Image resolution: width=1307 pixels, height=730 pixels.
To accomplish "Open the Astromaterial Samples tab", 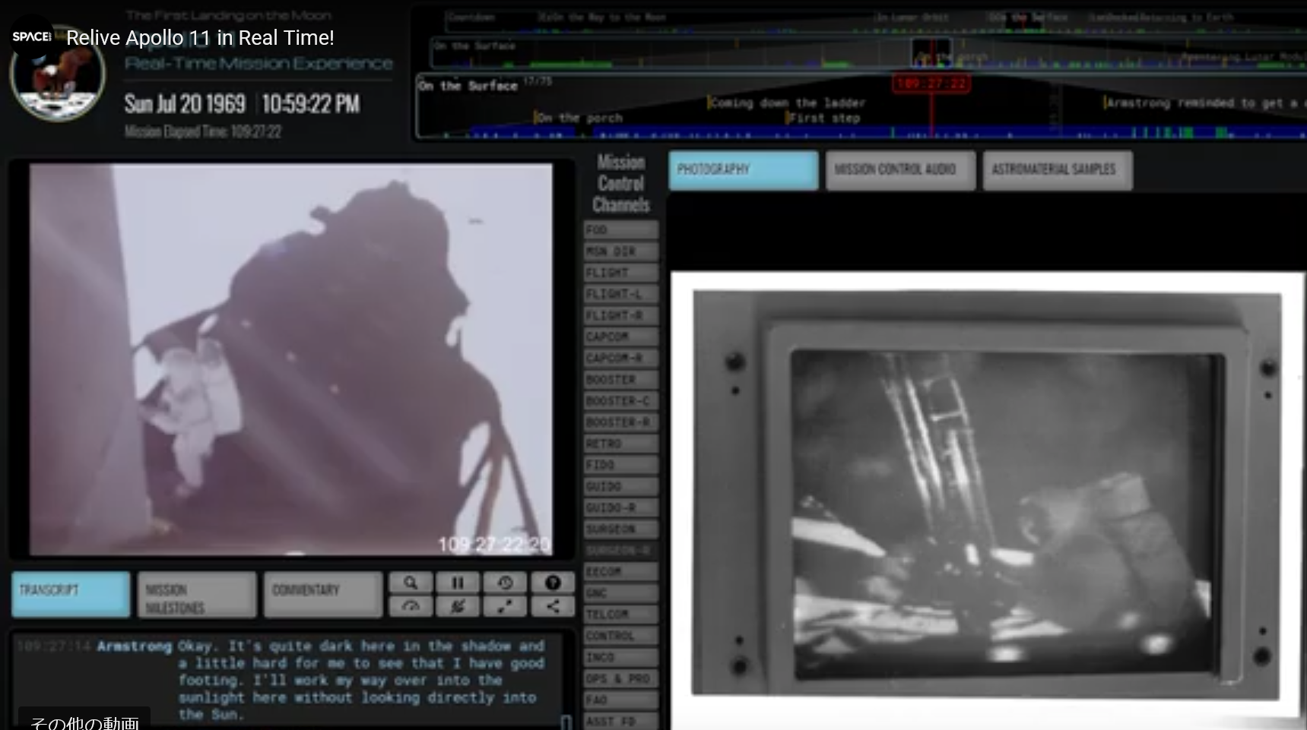I will point(1057,170).
